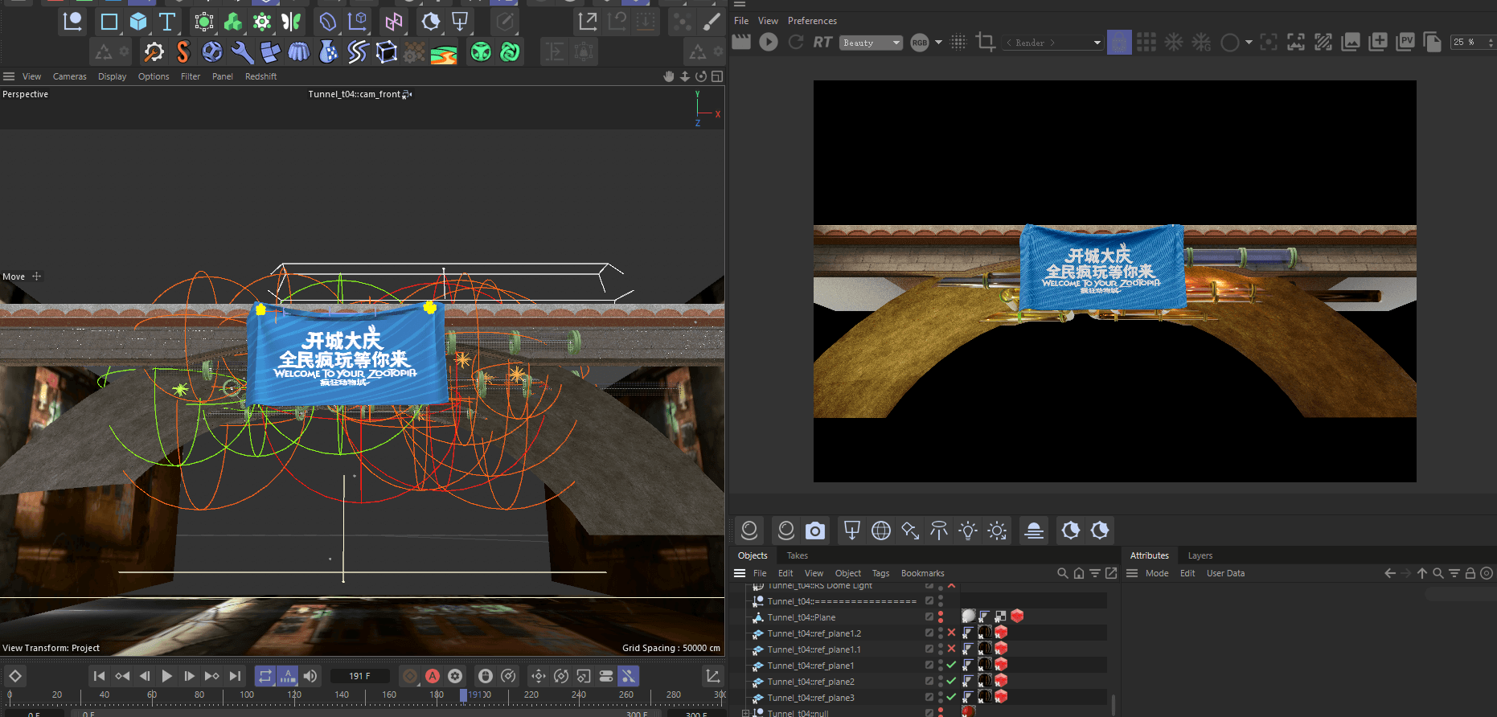
Task: Disable ref_plane1 green checkmark
Action: [x=952, y=666]
